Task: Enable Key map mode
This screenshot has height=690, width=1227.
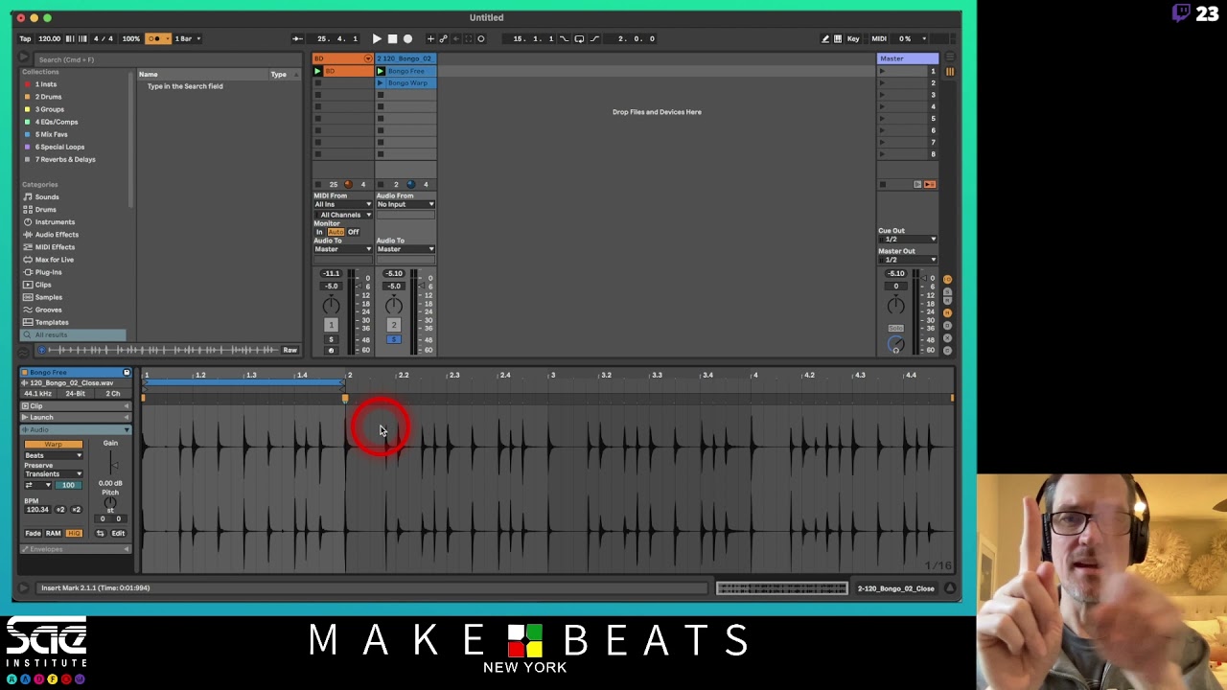Action: click(853, 38)
